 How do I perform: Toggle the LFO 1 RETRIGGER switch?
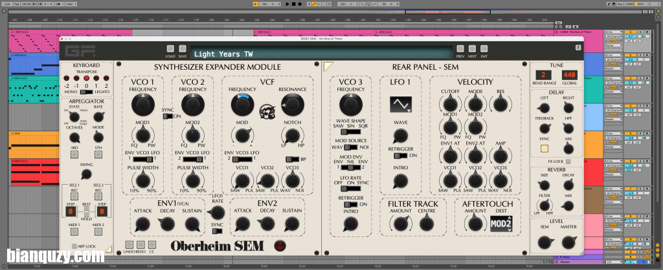click(400, 156)
